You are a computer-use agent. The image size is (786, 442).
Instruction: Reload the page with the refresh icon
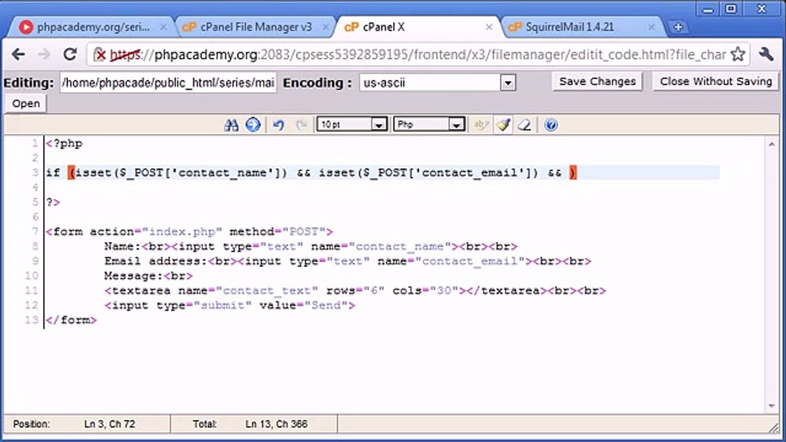[x=70, y=54]
